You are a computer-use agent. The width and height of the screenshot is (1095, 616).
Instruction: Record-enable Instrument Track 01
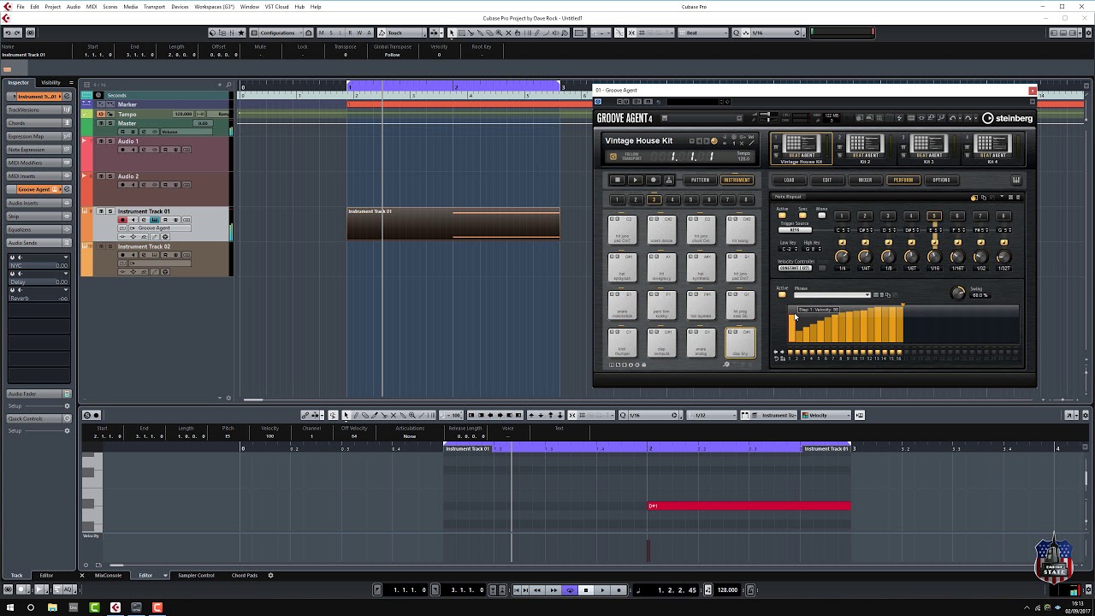tap(122, 220)
